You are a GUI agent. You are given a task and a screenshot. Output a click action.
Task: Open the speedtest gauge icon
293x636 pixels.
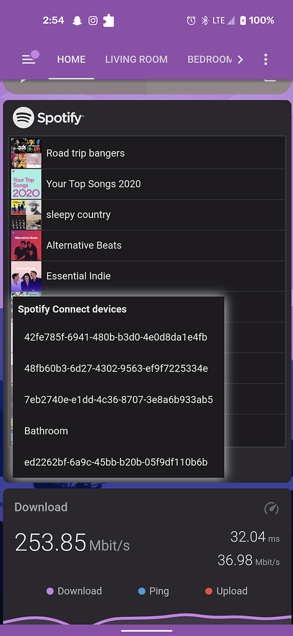pos(271,508)
